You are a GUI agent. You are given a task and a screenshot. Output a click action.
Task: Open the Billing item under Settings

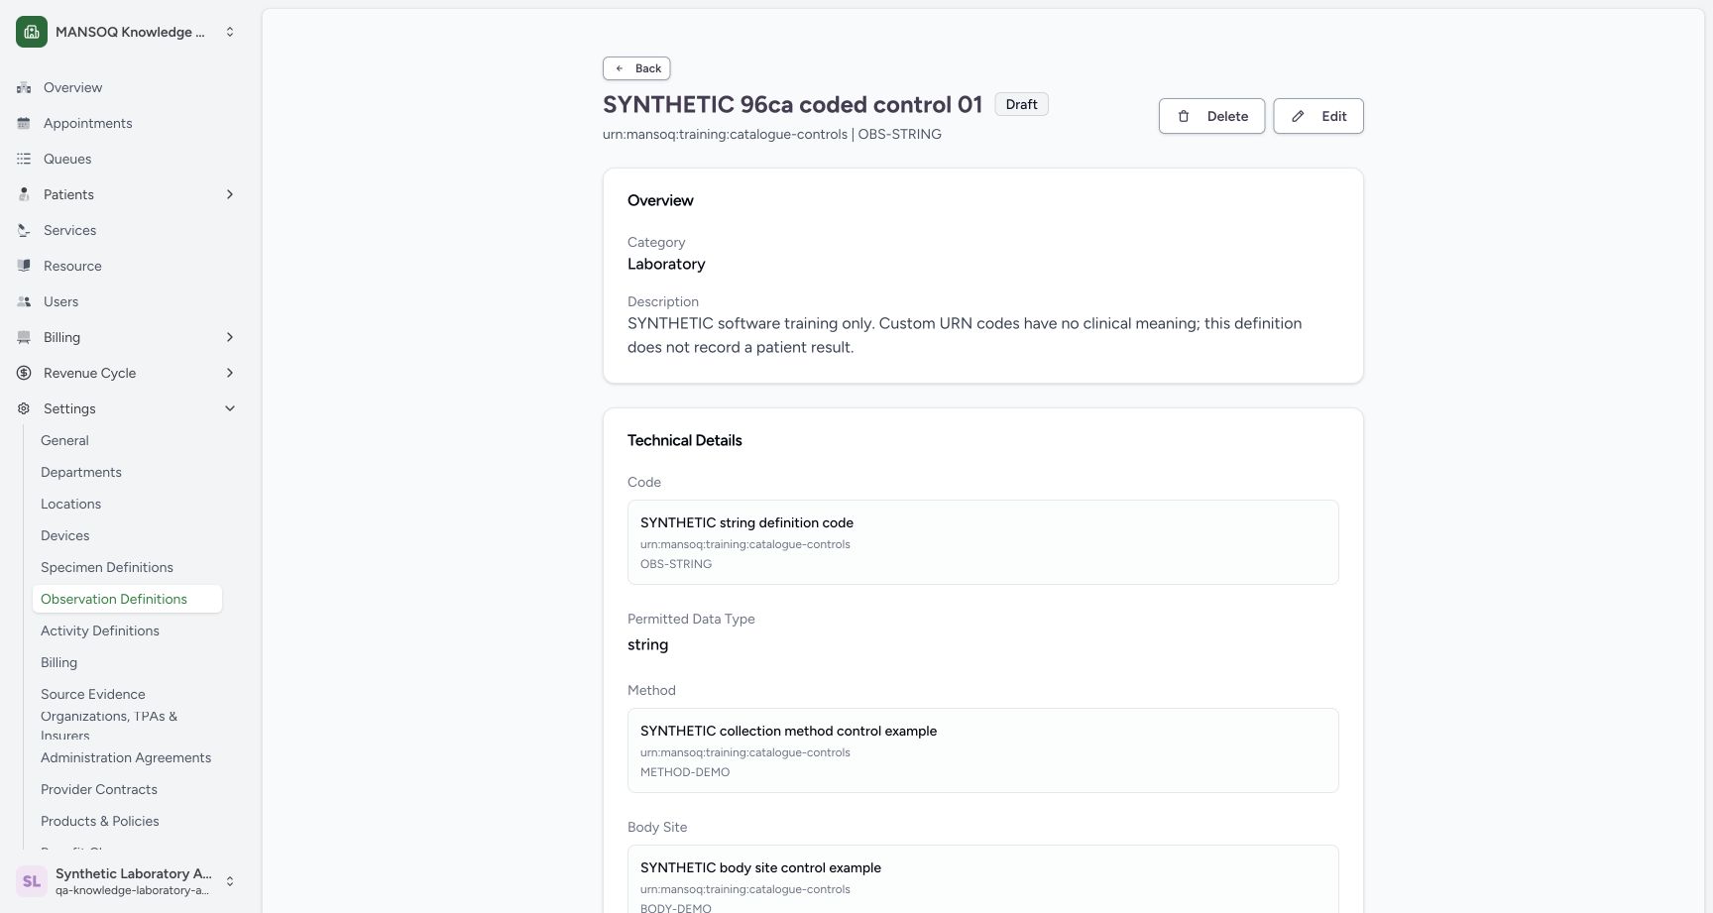(127, 662)
